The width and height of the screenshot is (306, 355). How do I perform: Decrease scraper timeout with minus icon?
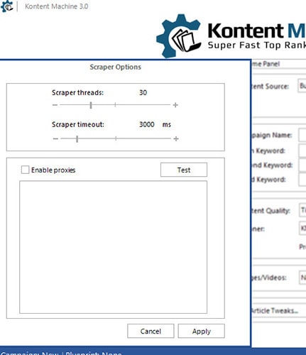pos(55,138)
